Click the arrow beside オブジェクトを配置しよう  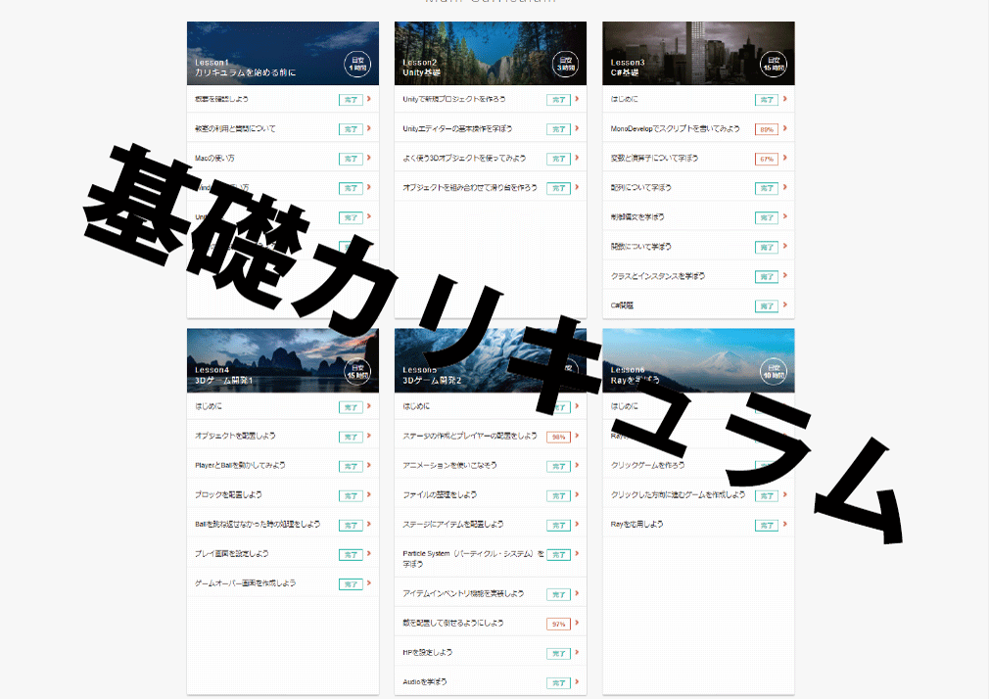pyautogui.click(x=369, y=436)
